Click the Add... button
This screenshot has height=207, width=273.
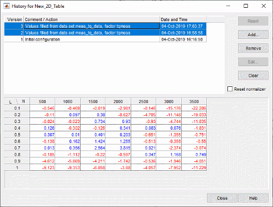coord(253,34)
